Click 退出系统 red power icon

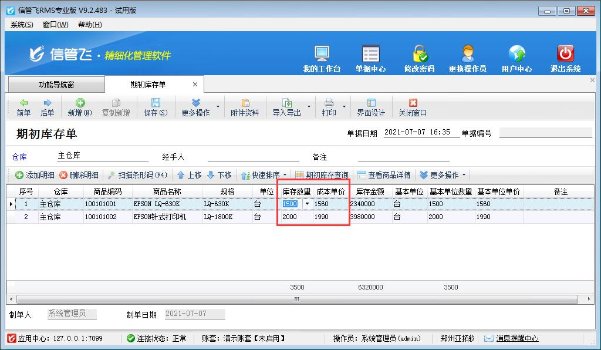pyautogui.click(x=565, y=59)
